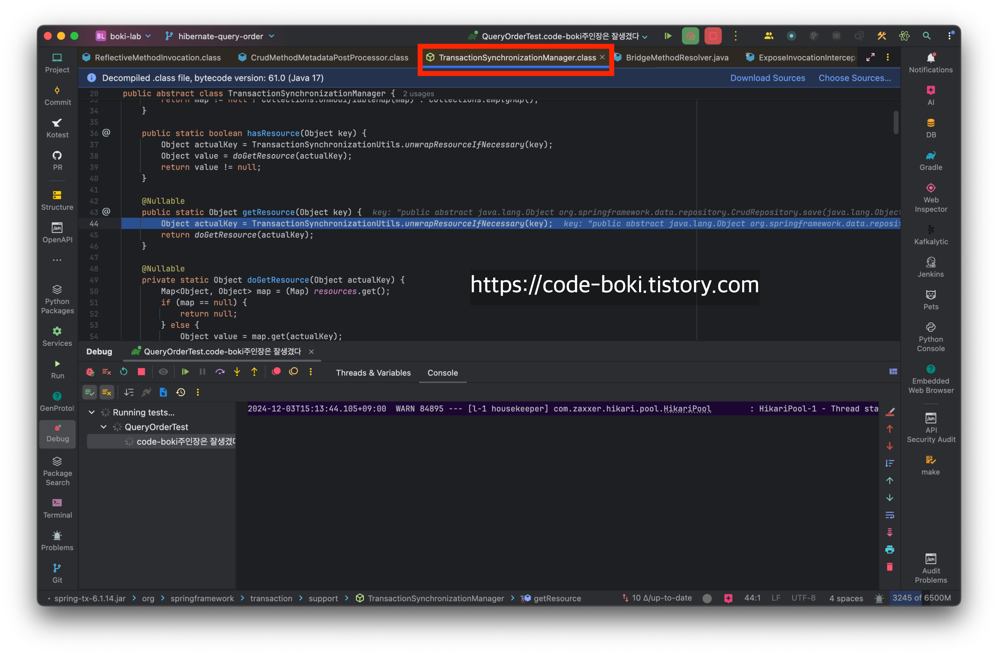The height and width of the screenshot is (655, 998).
Task: Stop the debug session with red square
Action: pyautogui.click(x=141, y=372)
